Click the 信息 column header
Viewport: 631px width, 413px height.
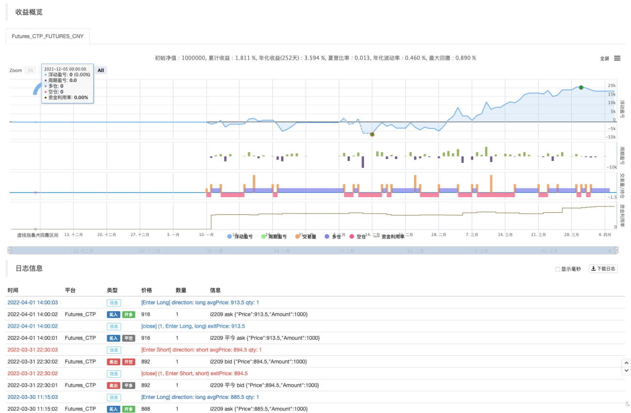[216, 290]
